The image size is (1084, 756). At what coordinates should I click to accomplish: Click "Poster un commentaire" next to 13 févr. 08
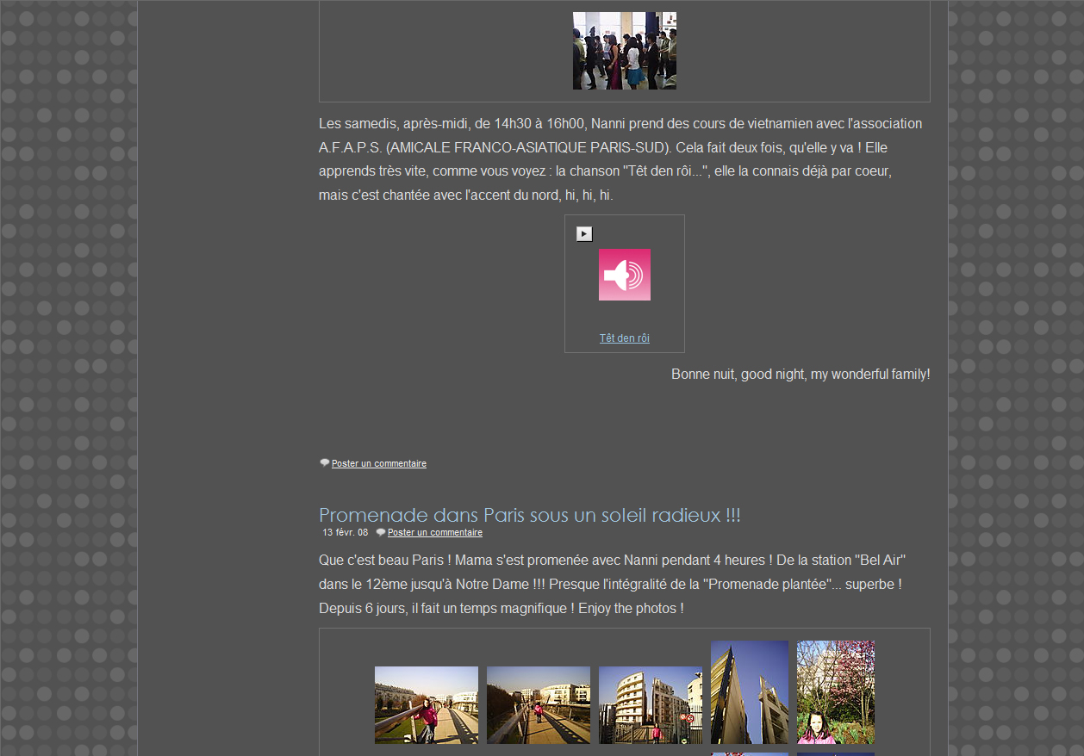[x=434, y=532]
